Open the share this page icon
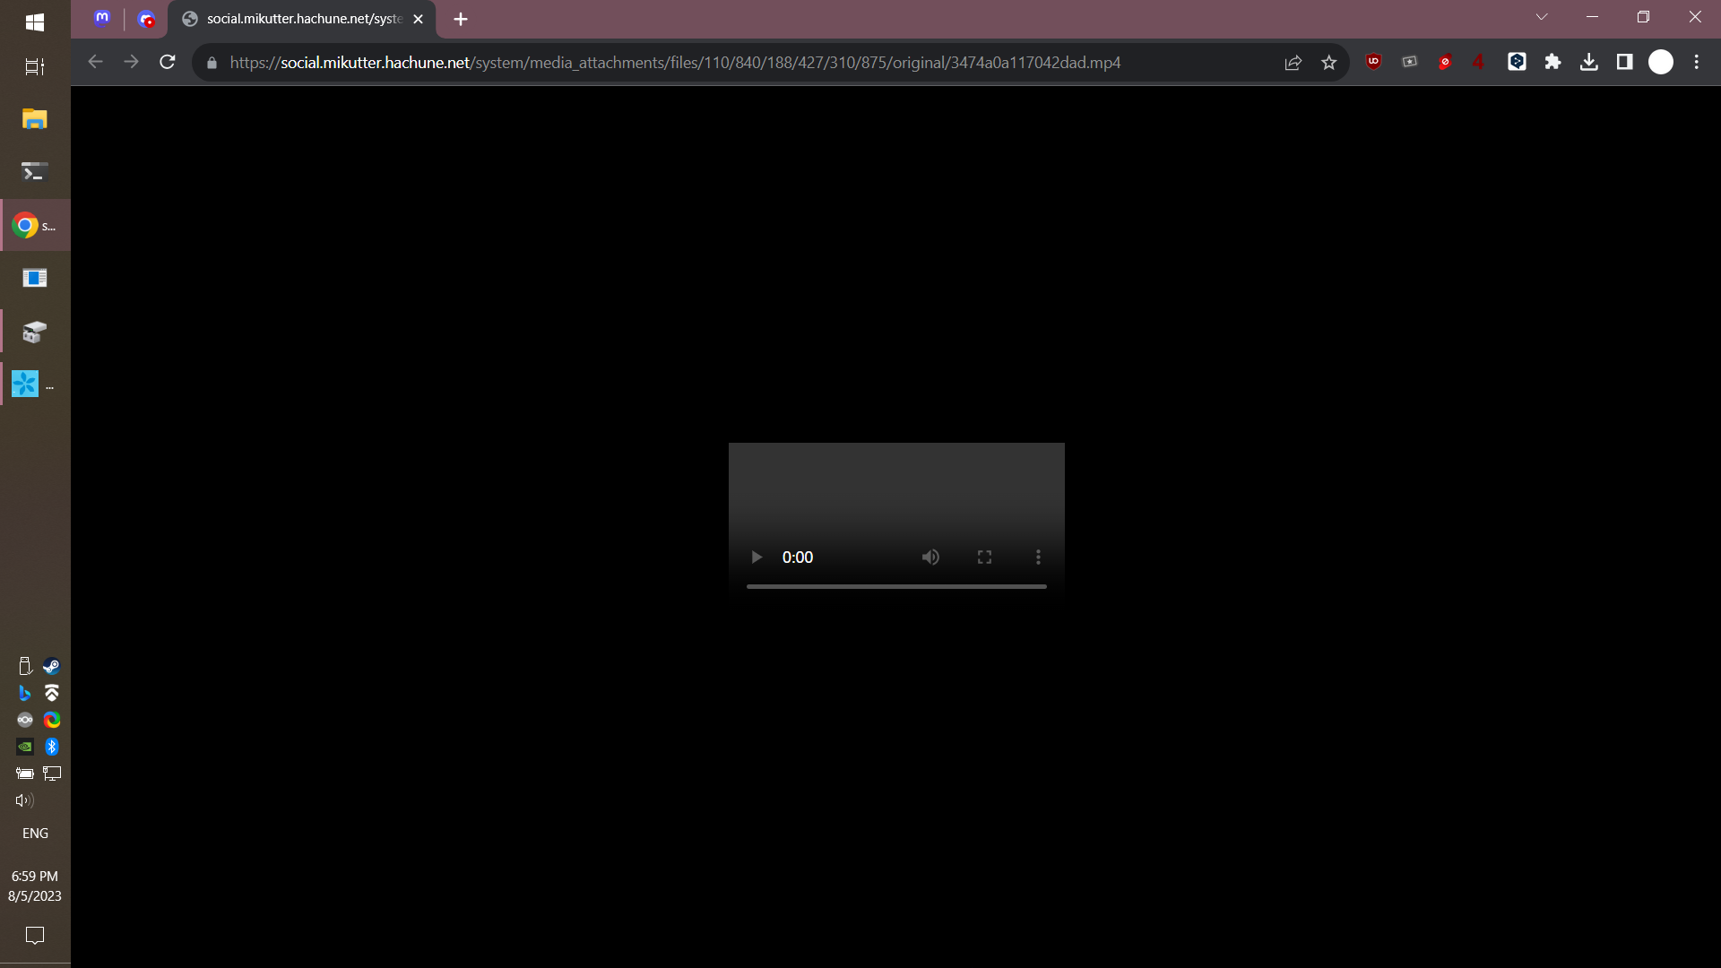Viewport: 1721px width, 968px height. (1293, 63)
